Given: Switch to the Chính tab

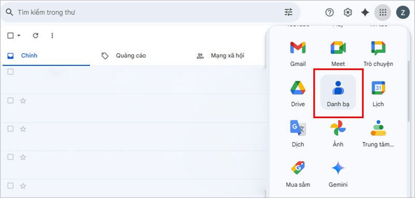Looking at the screenshot, I should tap(46, 56).
